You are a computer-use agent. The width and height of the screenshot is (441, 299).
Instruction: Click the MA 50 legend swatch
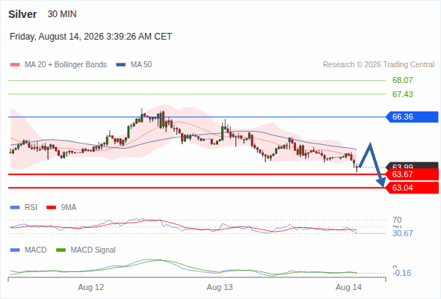(x=121, y=65)
